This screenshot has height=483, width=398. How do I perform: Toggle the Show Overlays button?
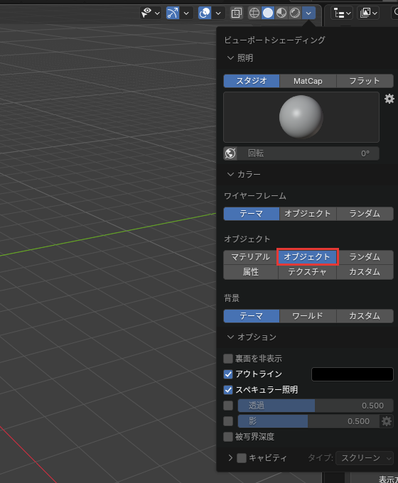point(205,13)
